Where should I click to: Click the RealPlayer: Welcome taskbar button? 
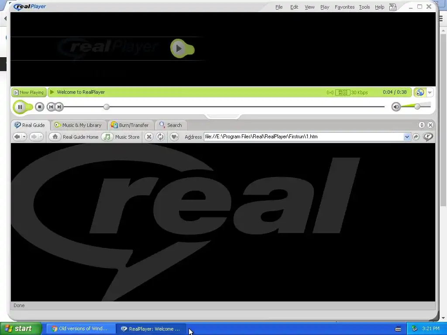151,329
